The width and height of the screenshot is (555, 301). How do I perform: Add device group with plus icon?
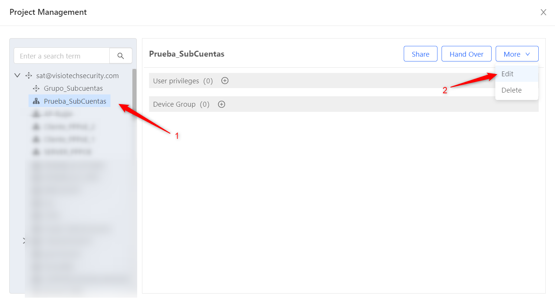point(221,104)
